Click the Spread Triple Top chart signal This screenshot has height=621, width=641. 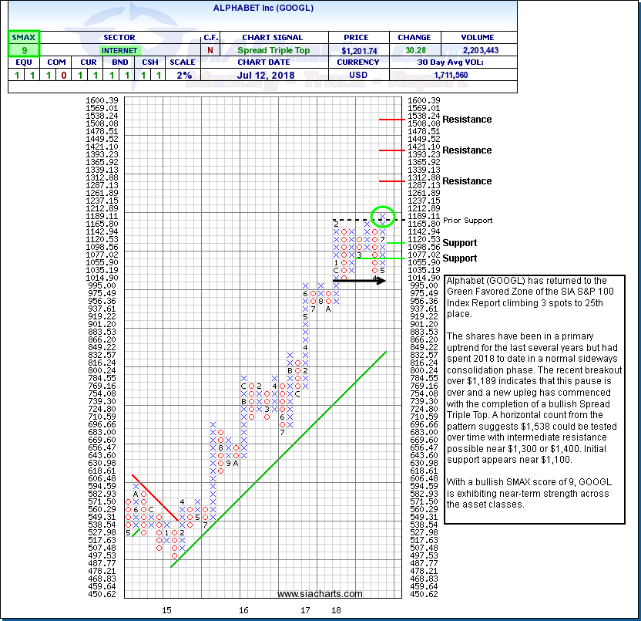click(x=271, y=50)
